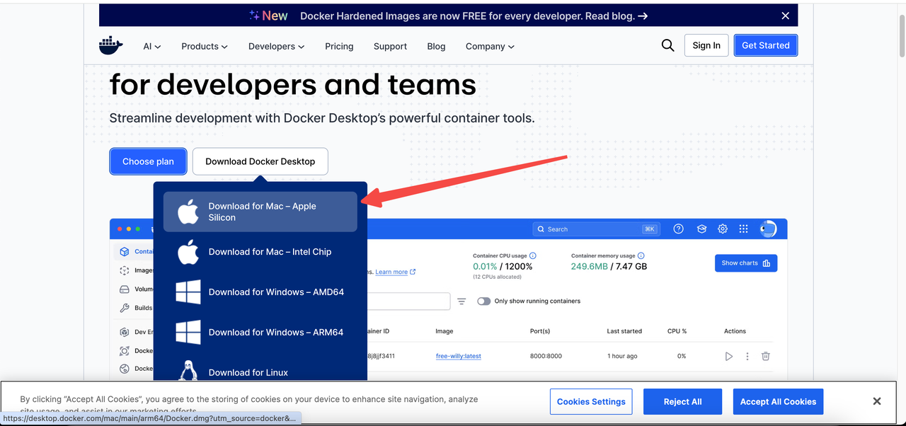The height and width of the screenshot is (426, 906).
Task: Click the Apple icon beside Intel Chip
Action: click(188, 252)
